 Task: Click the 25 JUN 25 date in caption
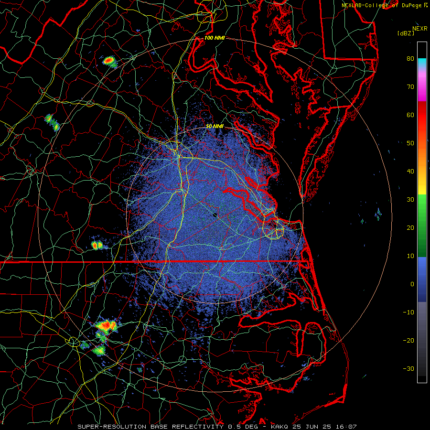tap(312, 427)
